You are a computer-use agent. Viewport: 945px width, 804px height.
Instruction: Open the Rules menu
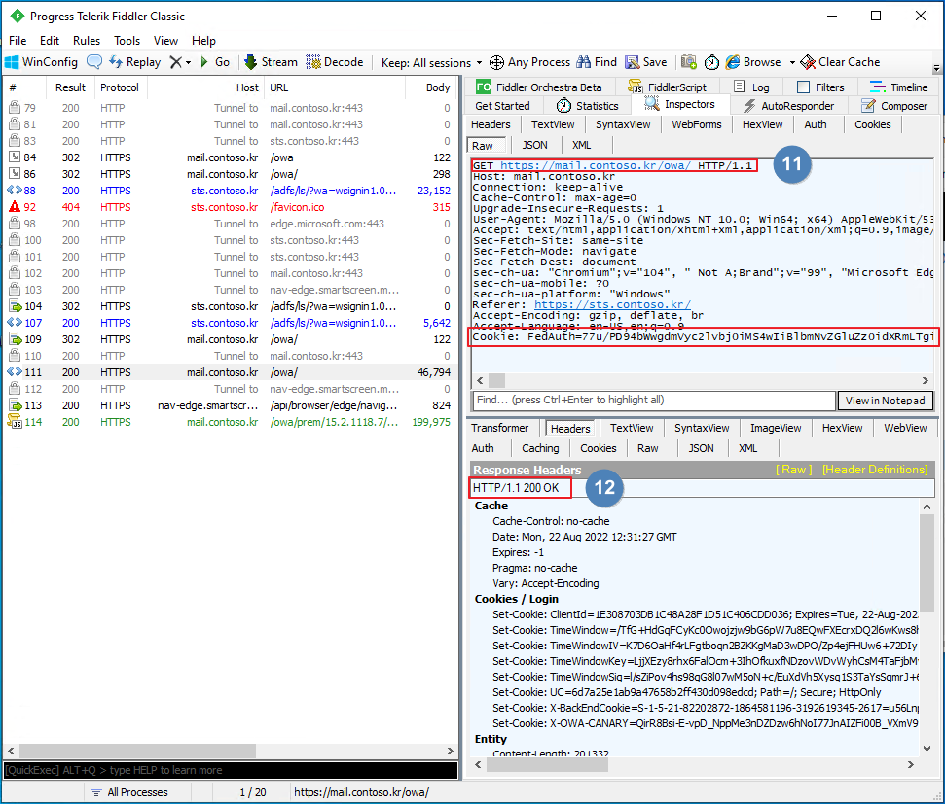(87, 41)
